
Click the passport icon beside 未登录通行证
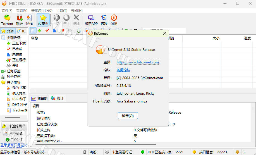click(x=107, y=152)
